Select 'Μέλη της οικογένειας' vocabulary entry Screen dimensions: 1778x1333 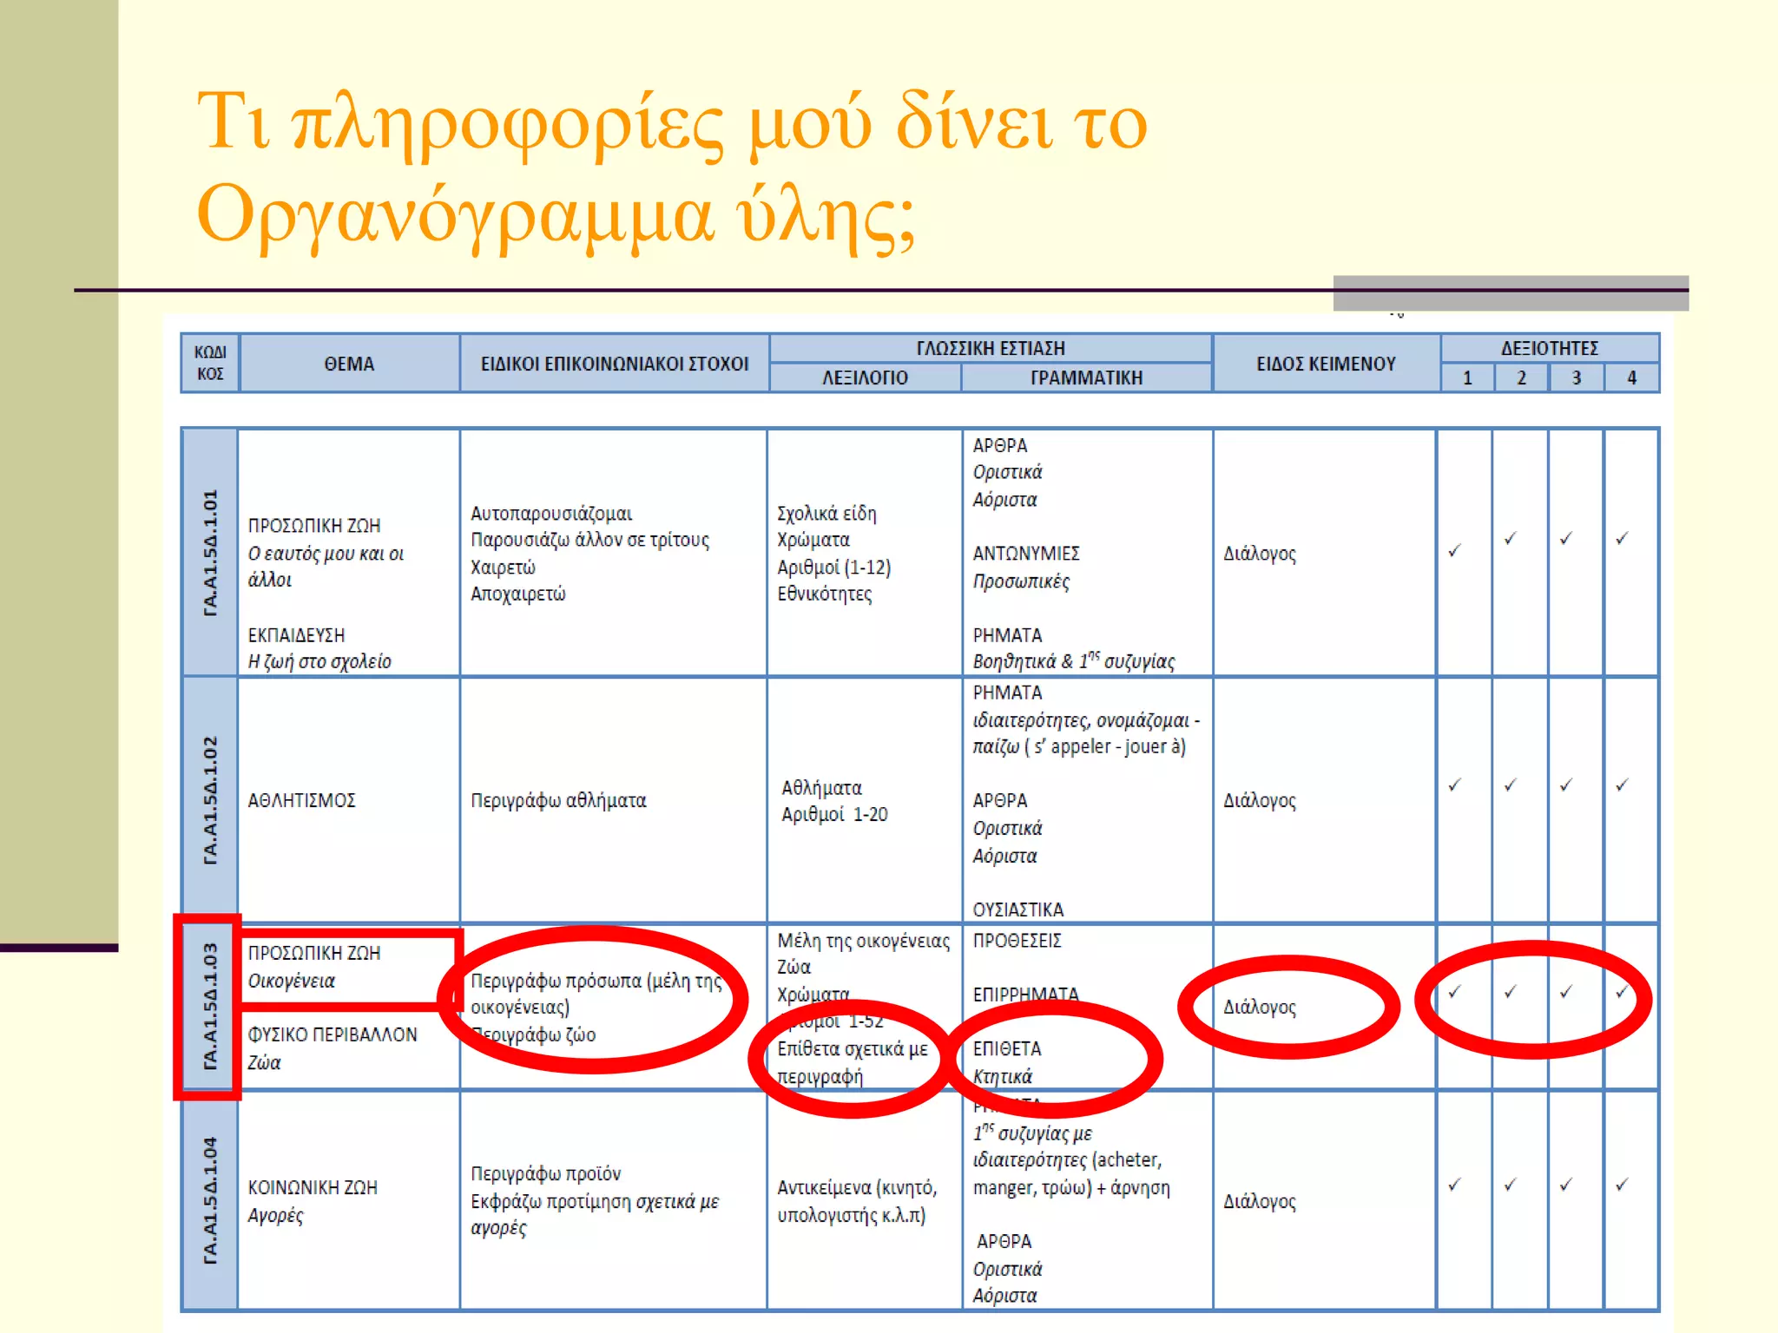click(863, 941)
